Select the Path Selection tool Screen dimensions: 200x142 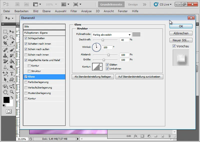point(5,79)
